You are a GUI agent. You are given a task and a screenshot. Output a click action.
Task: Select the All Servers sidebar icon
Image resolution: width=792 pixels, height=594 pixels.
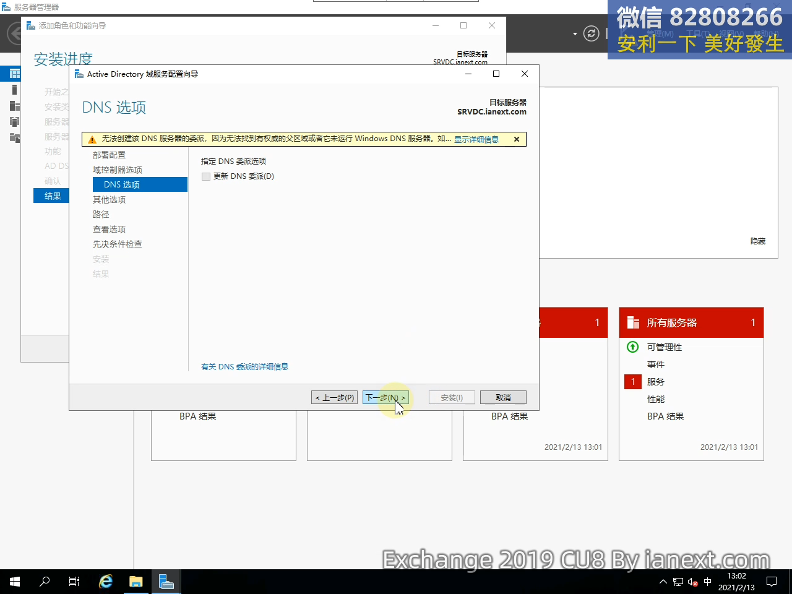tap(15, 106)
